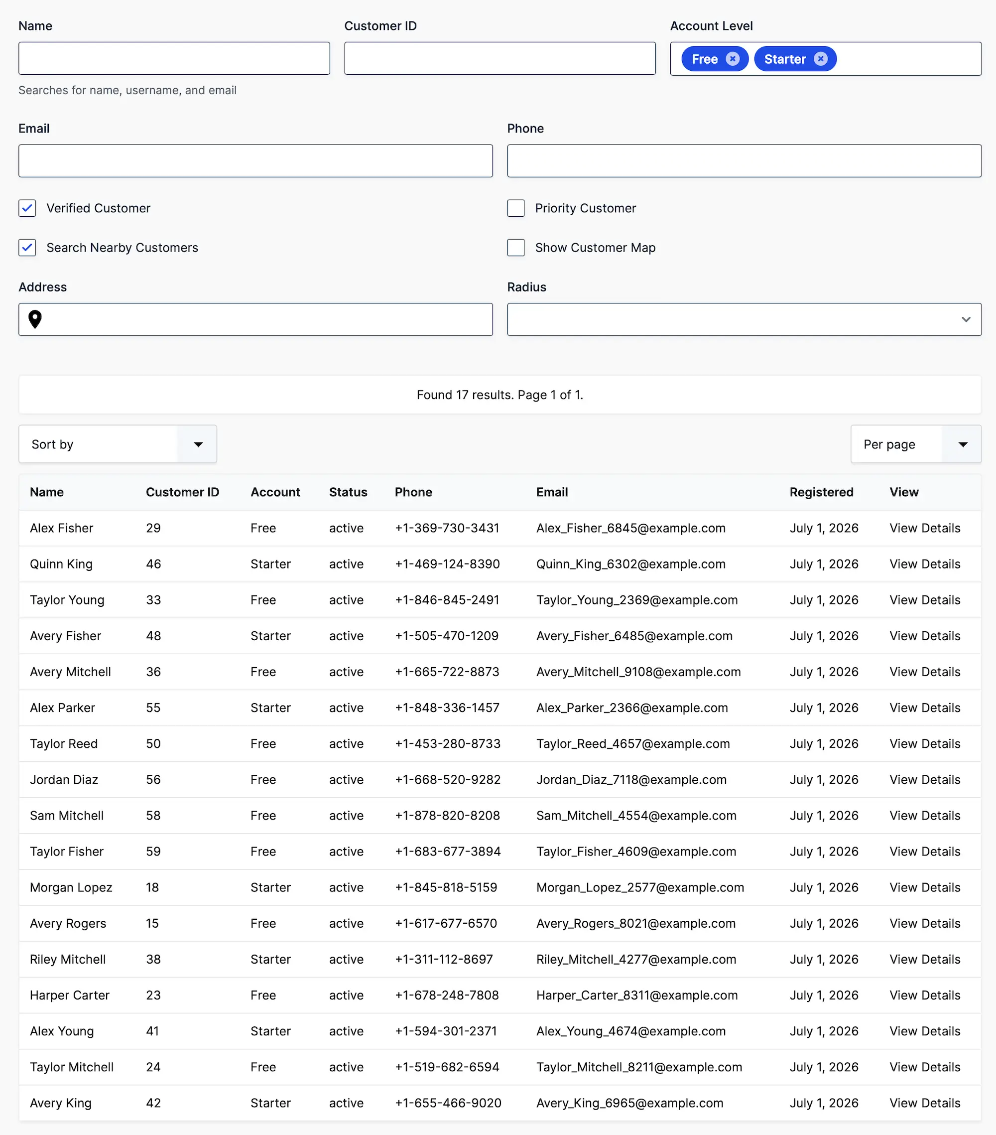Open the Radius dropdown chevron
The image size is (996, 1135).
click(x=966, y=319)
